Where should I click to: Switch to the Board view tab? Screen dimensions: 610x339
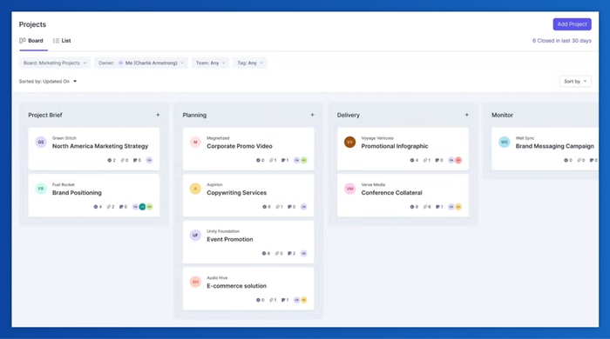(x=31, y=41)
